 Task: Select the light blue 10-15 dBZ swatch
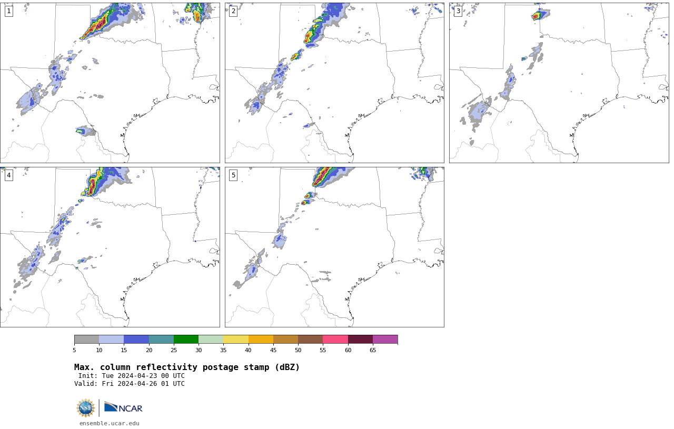112,340
